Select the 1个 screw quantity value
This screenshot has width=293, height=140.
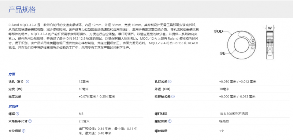pos(222,131)
